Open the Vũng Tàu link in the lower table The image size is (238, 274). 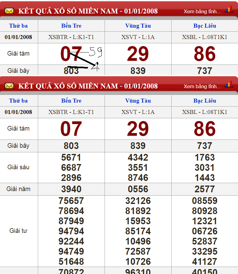click(x=138, y=101)
